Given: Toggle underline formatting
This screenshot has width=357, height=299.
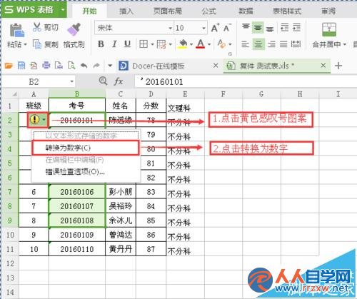Looking at the screenshot, I should pyautogui.click(x=128, y=44).
